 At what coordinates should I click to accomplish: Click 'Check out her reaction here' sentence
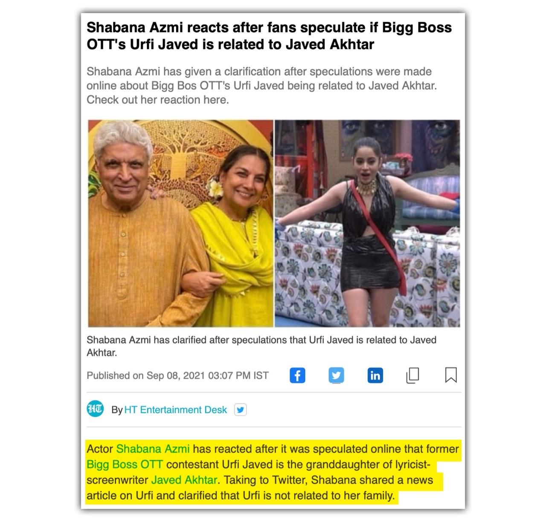158,100
